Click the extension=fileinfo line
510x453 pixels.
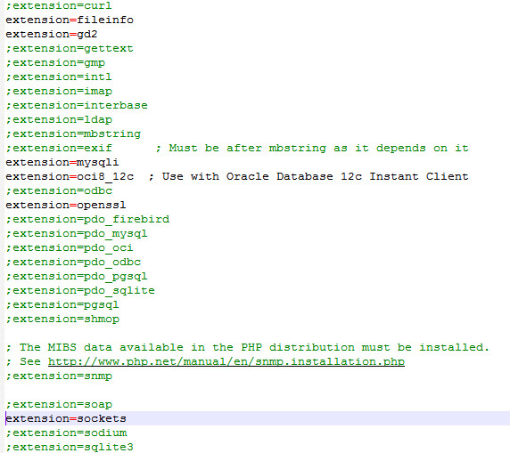70,20
